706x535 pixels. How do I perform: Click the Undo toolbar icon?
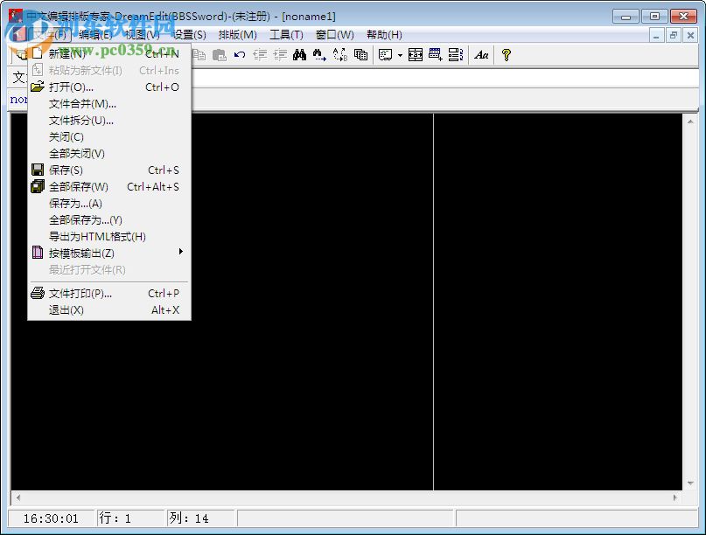[240, 54]
